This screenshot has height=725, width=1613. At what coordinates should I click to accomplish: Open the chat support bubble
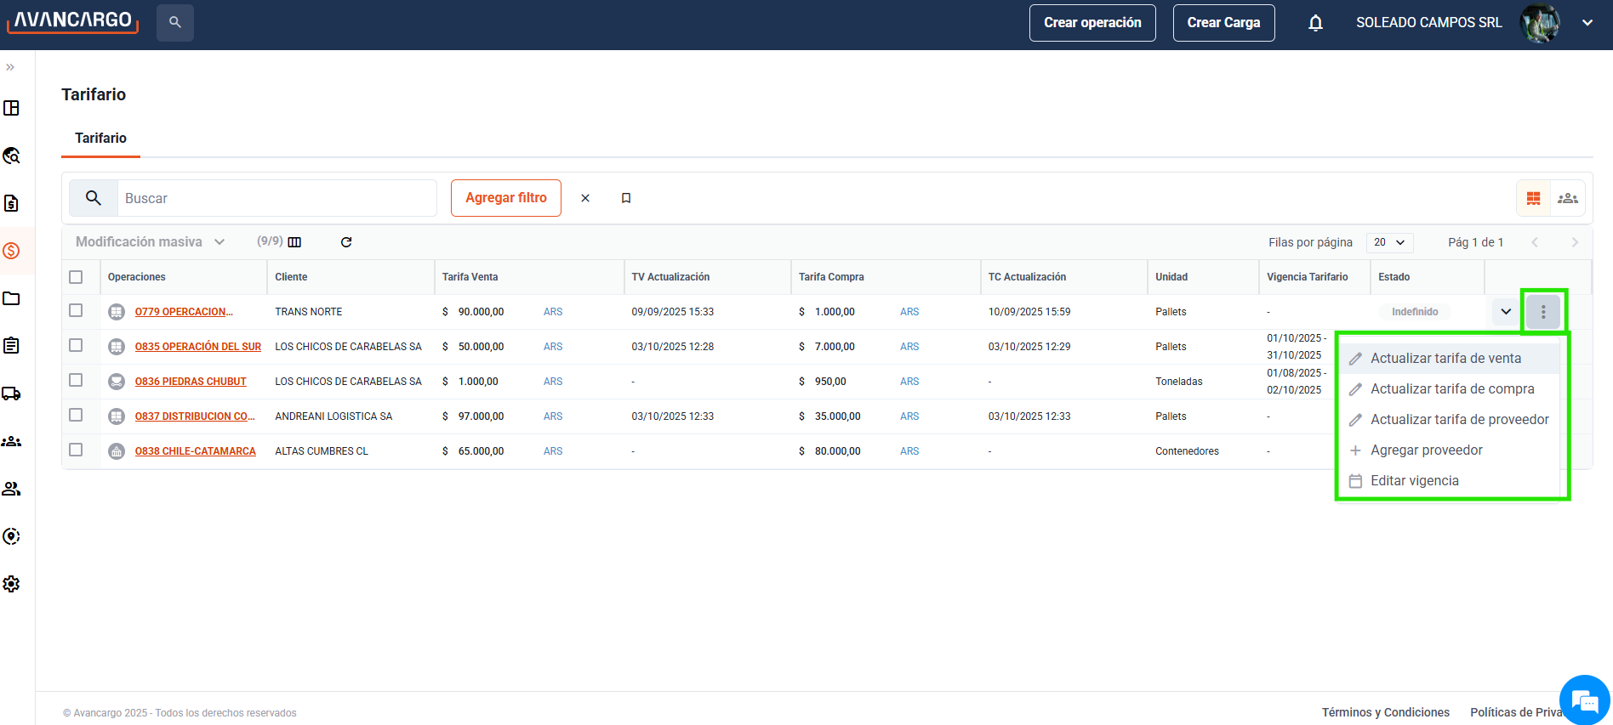[1584, 700]
